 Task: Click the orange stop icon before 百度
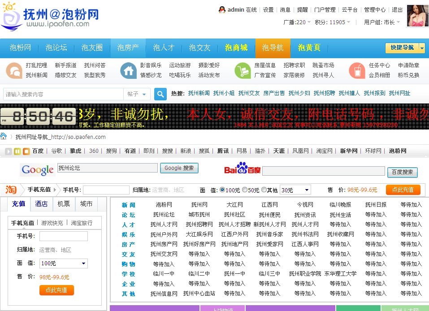pyautogui.click(x=26, y=151)
